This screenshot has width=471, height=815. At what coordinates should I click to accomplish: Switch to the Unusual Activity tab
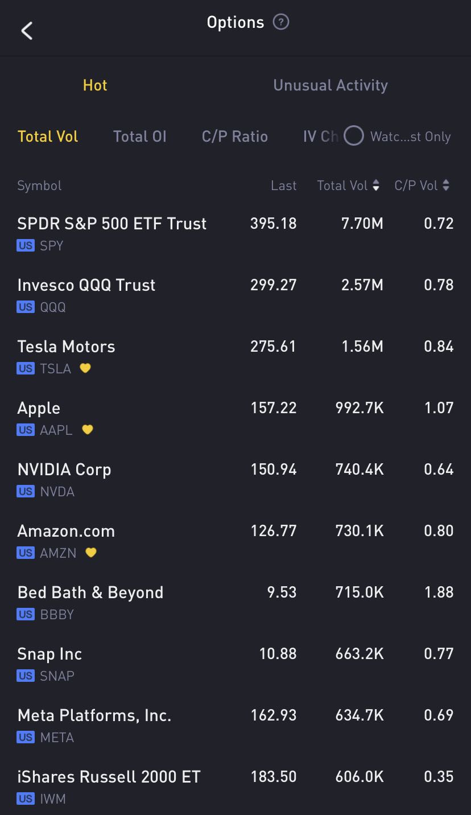pyautogui.click(x=330, y=85)
